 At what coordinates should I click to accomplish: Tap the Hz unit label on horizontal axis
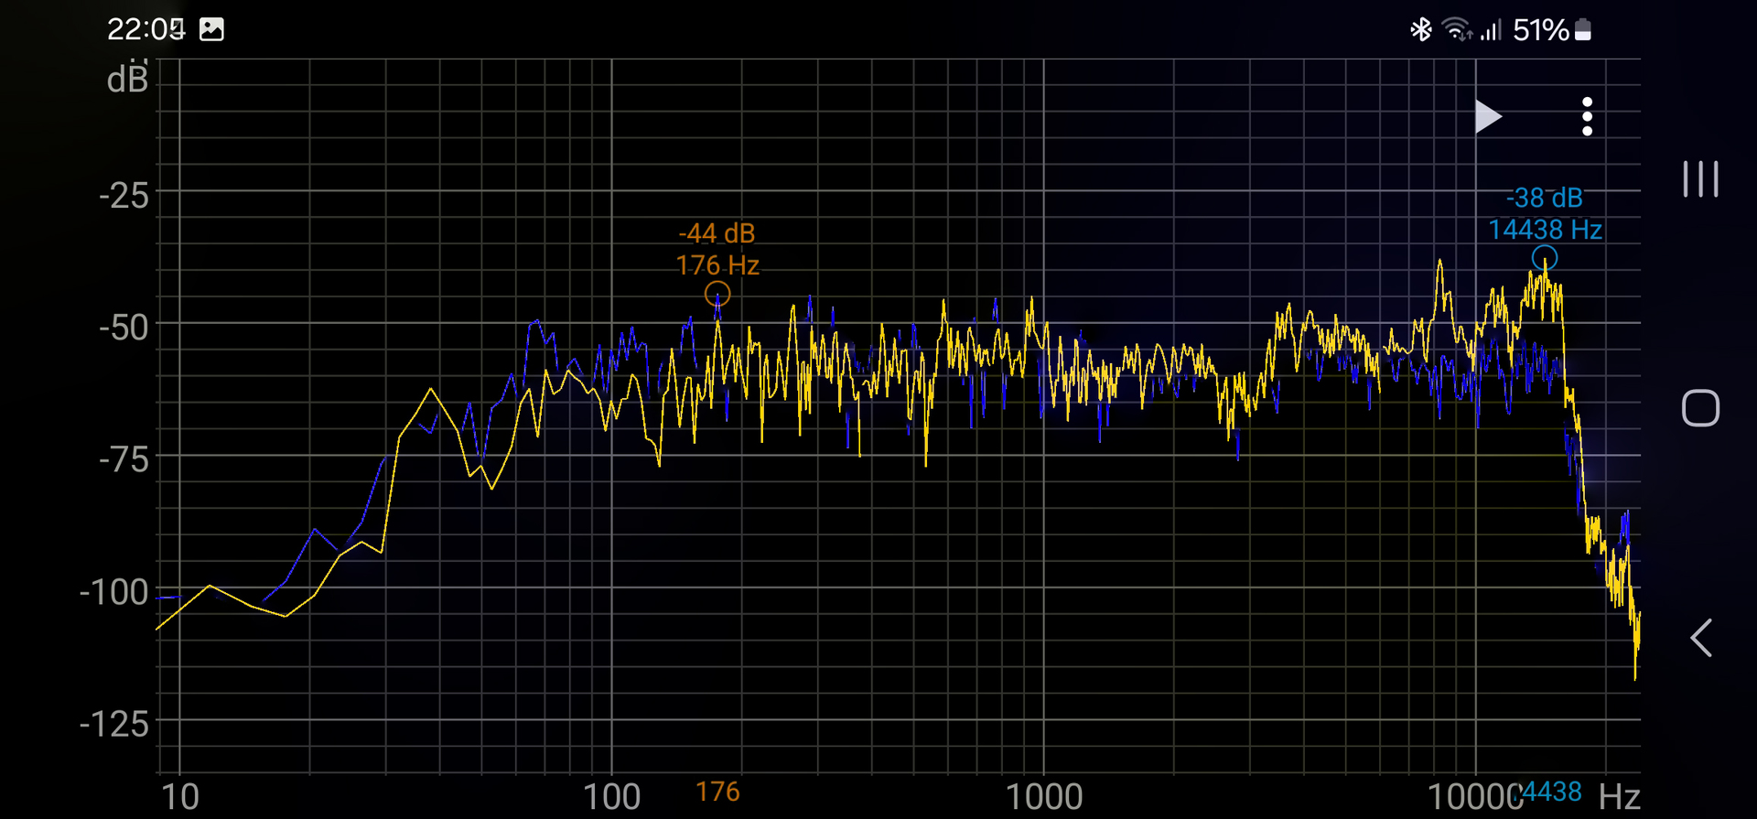pos(1619,797)
